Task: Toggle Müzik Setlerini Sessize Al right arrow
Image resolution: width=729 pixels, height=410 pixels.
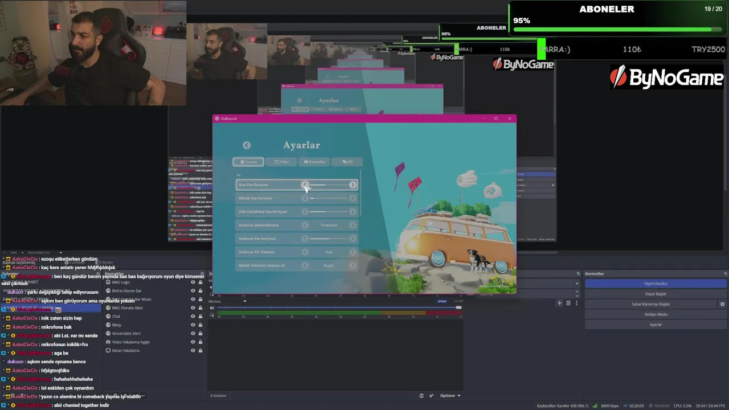Action: click(353, 265)
